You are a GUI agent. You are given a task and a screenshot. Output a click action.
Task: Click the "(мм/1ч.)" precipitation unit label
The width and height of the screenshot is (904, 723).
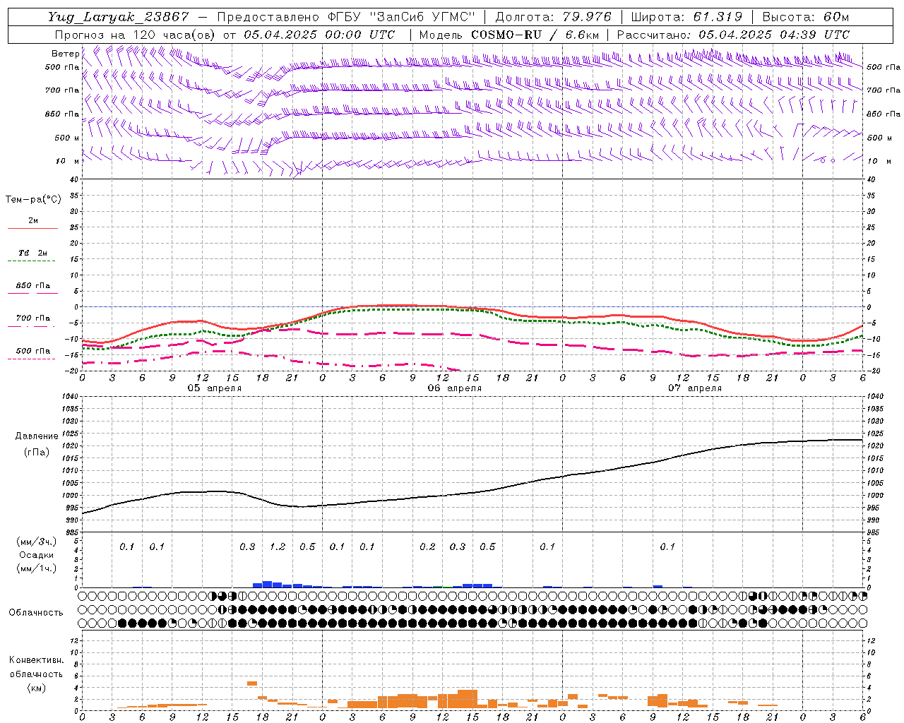click(x=37, y=568)
